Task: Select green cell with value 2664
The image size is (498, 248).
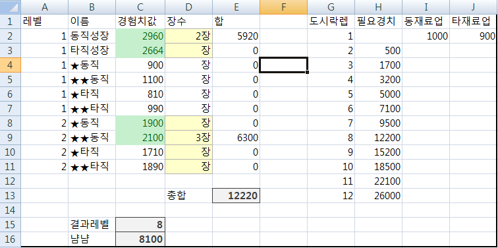Action: pyautogui.click(x=140, y=51)
